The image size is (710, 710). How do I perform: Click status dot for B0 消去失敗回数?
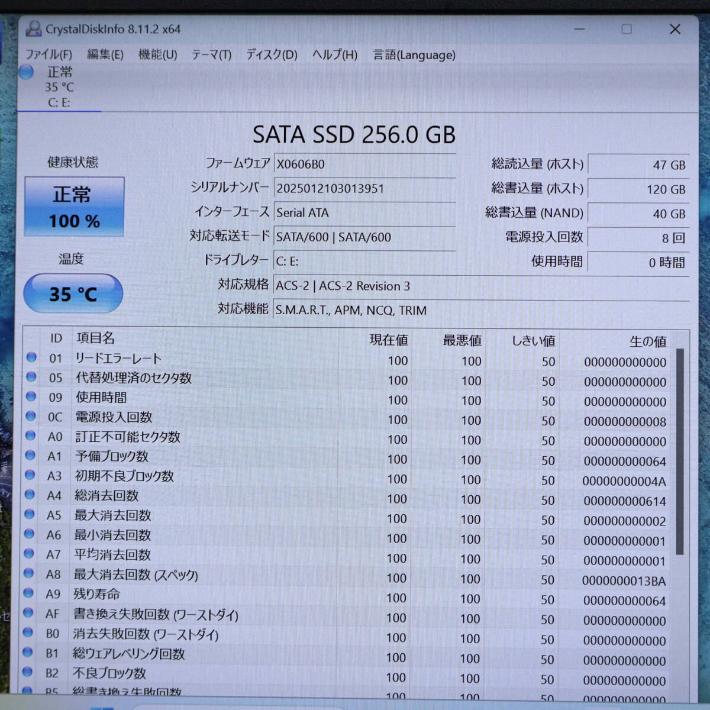(28, 632)
